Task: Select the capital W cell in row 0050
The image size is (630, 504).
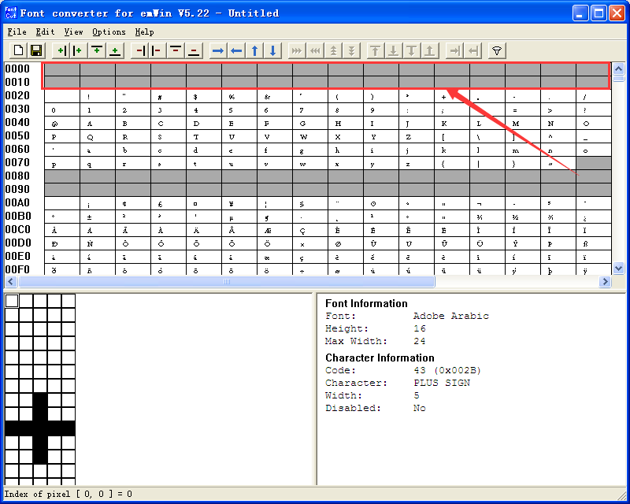Action: click(310, 137)
